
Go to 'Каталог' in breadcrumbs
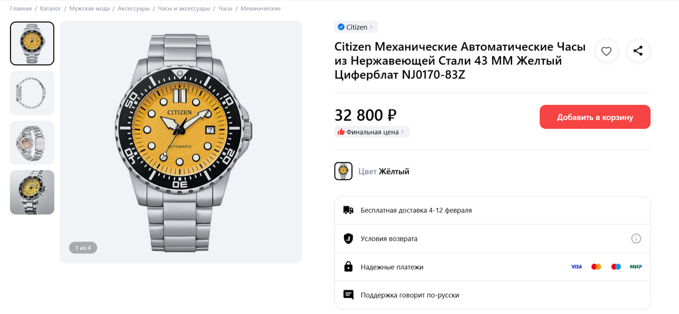[x=50, y=9]
